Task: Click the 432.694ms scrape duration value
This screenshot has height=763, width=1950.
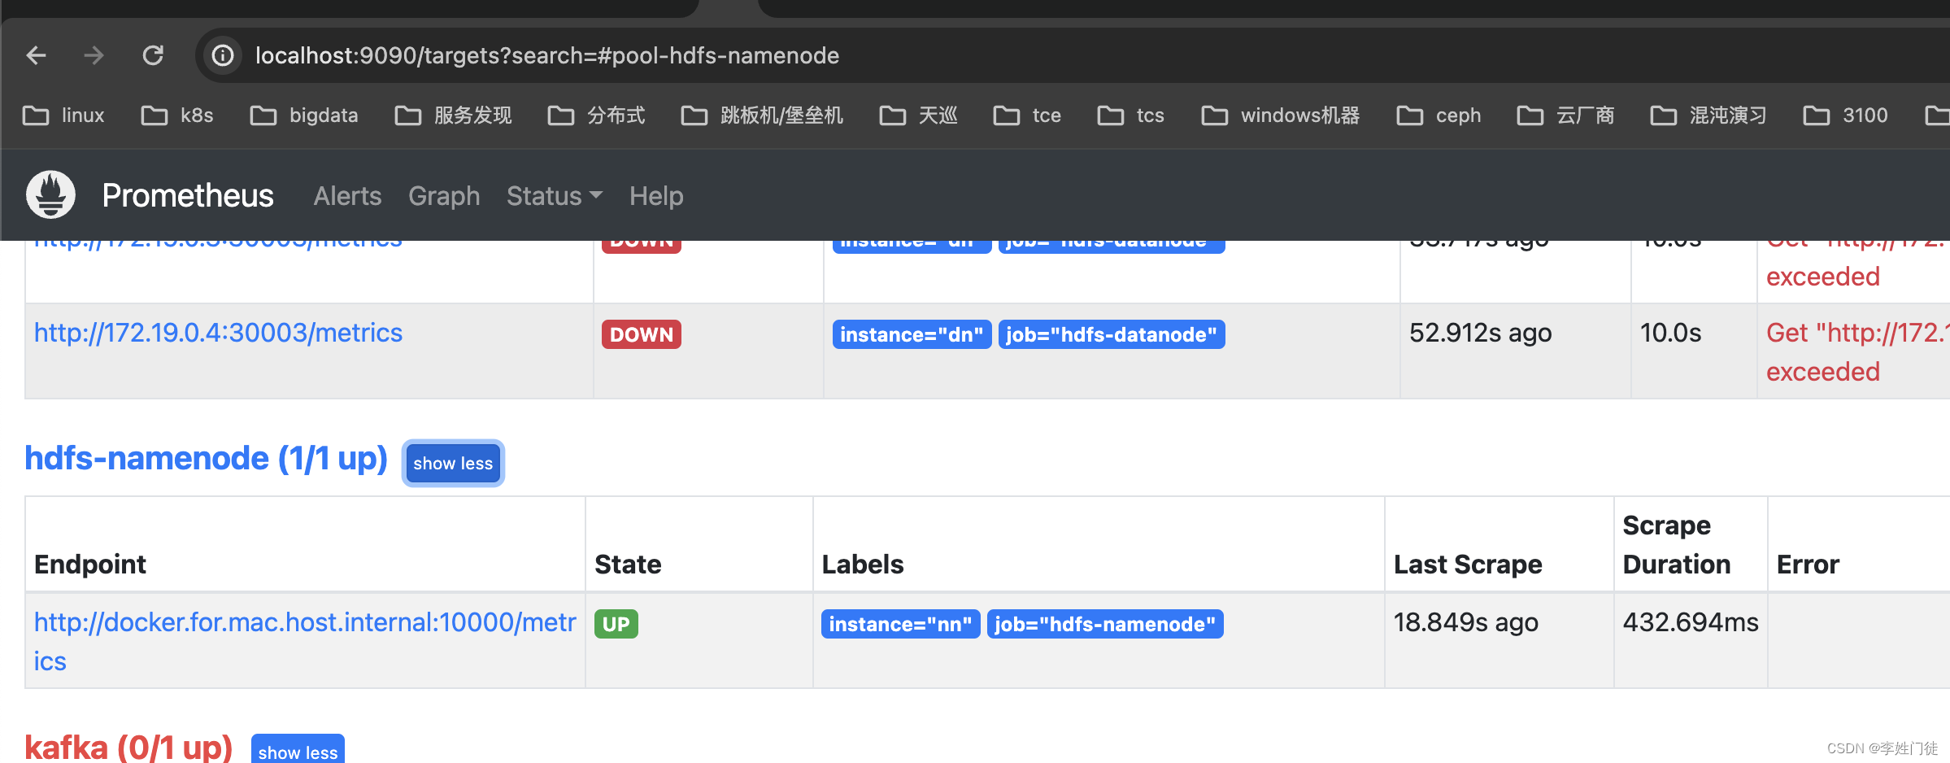Action: 1691,622
